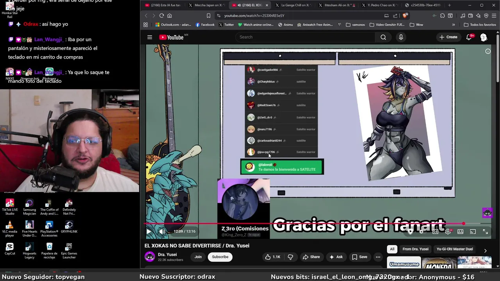
Task: Close the active EL XOKAS tab
Action: (x=267, y=5)
